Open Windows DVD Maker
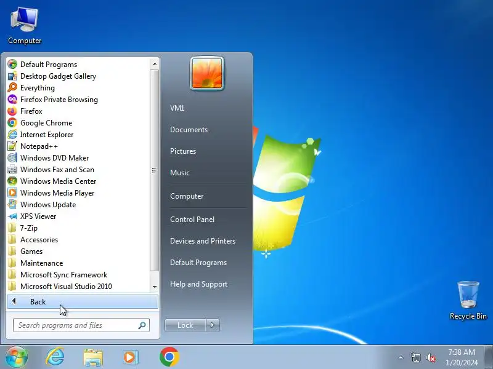Image resolution: width=493 pixels, height=369 pixels. coord(48,158)
